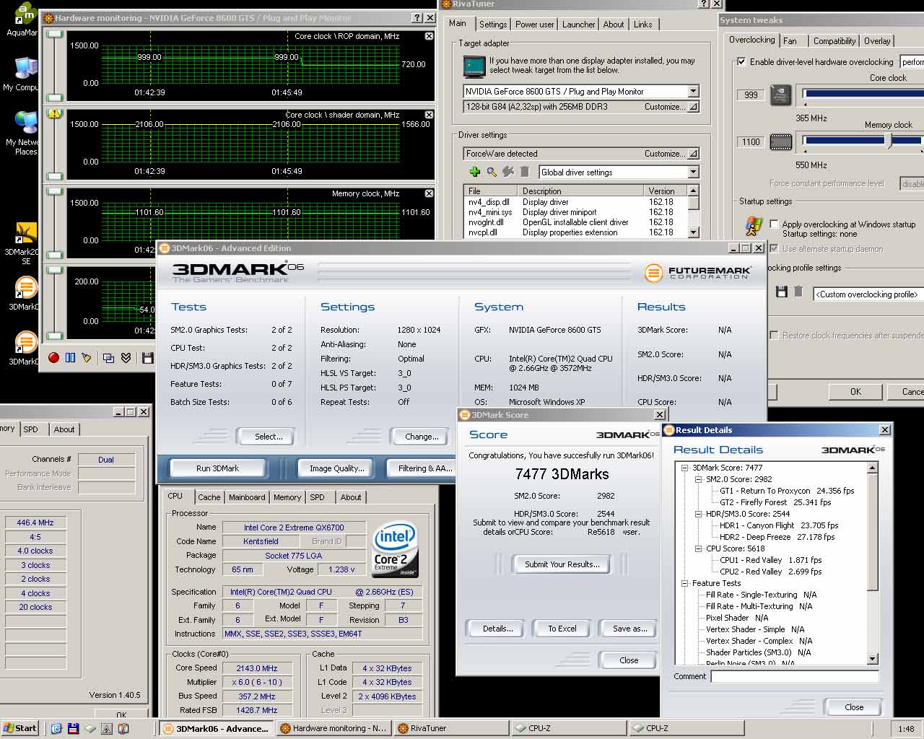924x739 pixels.
Task: Click the brush clear-history icon in Hardware monitoring
Action: click(x=87, y=358)
